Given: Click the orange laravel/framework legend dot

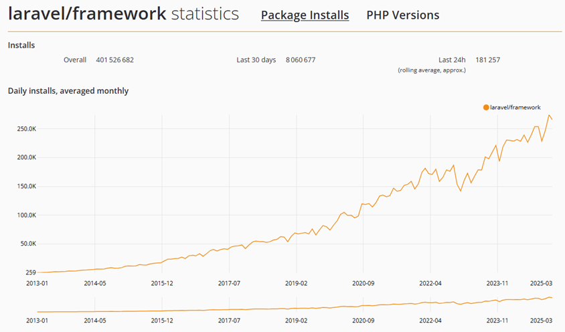Looking at the screenshot, I should pyautogui.click(x=486, y=107).
